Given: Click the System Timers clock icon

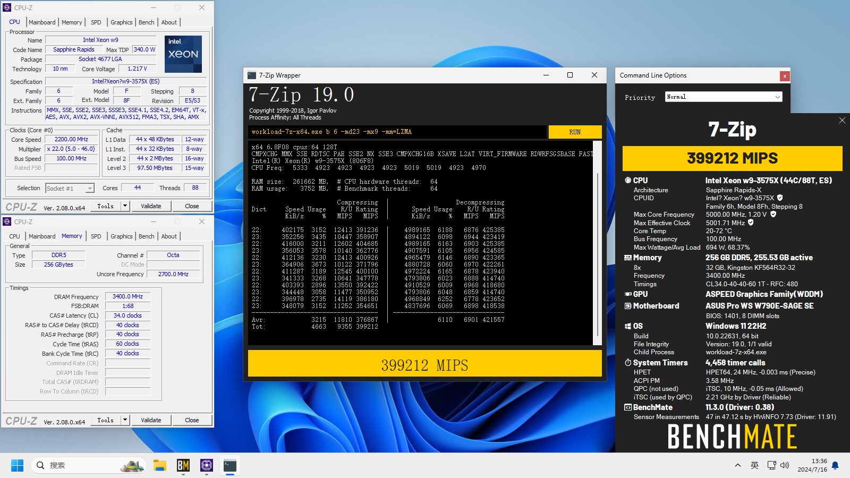Looking at the screenshot, I should click(x=628, y=363).
